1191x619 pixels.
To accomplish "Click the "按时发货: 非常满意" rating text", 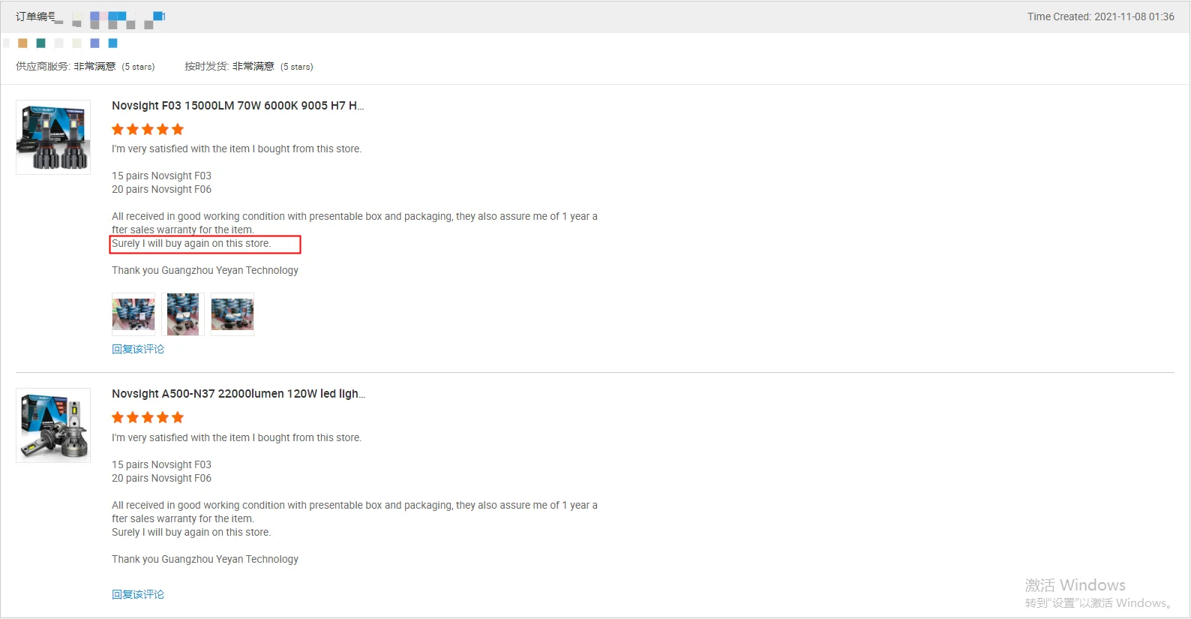I will click(229, 67).
